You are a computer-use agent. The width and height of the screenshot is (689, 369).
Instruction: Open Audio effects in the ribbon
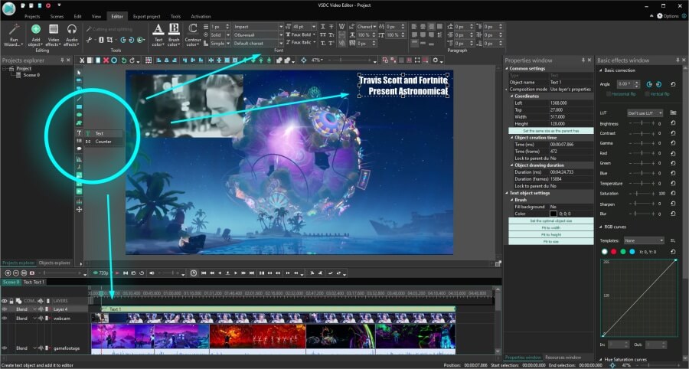[72, 35]
